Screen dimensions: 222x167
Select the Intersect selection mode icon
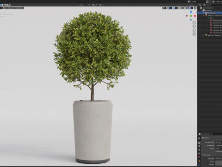9,5
